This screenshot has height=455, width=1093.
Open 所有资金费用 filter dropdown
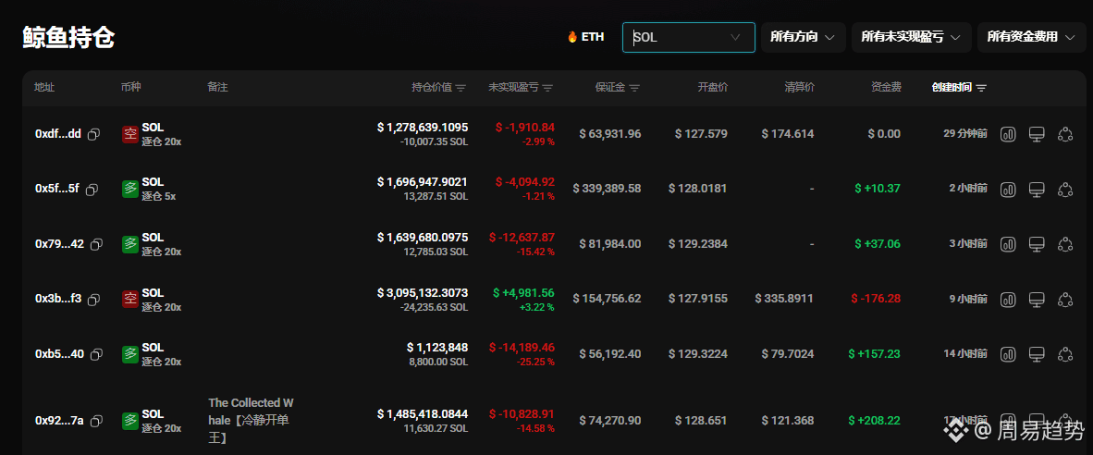[1032, 37]
